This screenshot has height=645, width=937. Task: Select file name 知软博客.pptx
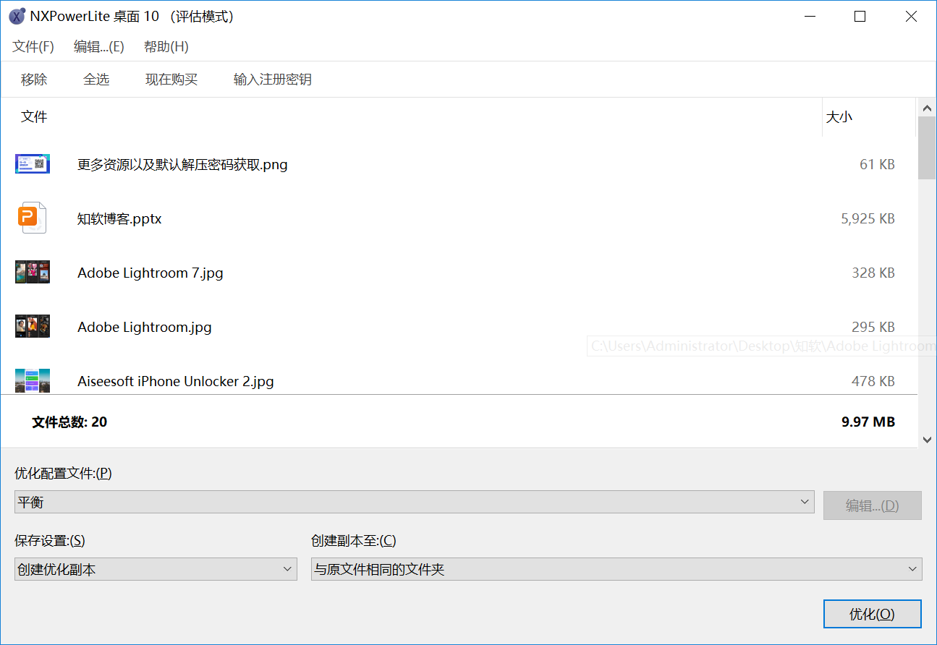pos(119,219)
